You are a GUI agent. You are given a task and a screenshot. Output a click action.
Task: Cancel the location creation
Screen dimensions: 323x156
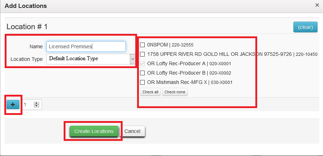pyautogui.click(x=132, y=132)
